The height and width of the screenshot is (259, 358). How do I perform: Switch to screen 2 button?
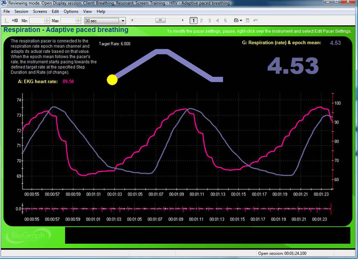pyautogui.click(x=201, y=21)
